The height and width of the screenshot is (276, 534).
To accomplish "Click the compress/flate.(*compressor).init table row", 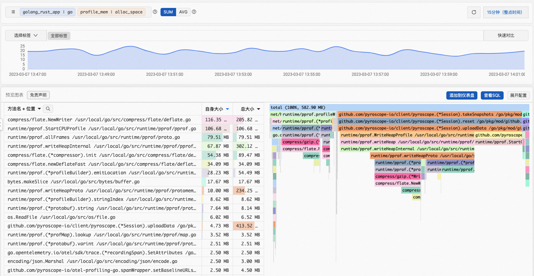I will [x=134, y=155].
